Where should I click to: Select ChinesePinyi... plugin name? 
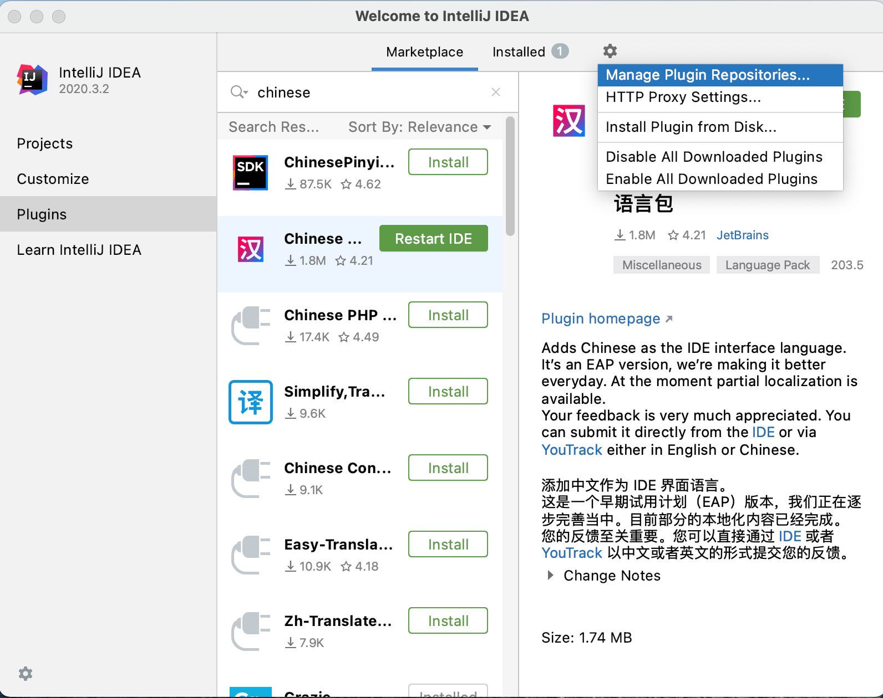339,162
